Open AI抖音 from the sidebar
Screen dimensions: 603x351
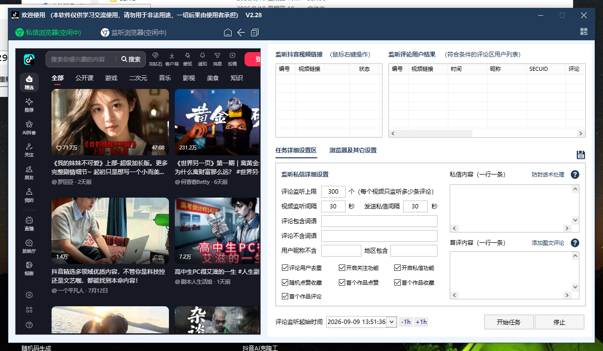pyautogui.click(x=29, y=128)
